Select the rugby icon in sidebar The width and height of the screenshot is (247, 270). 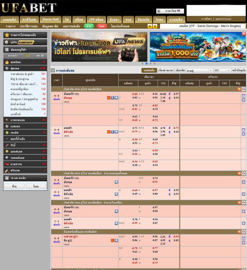tap(7, 145)
